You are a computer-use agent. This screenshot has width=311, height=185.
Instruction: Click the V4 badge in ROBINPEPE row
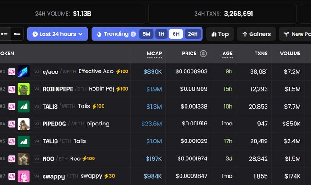coord(37,89)
